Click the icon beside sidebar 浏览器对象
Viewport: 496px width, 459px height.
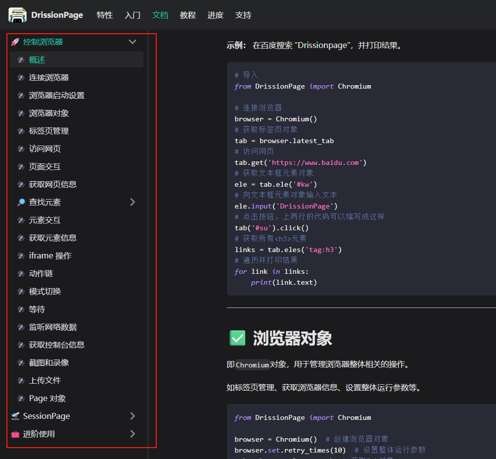21,113
